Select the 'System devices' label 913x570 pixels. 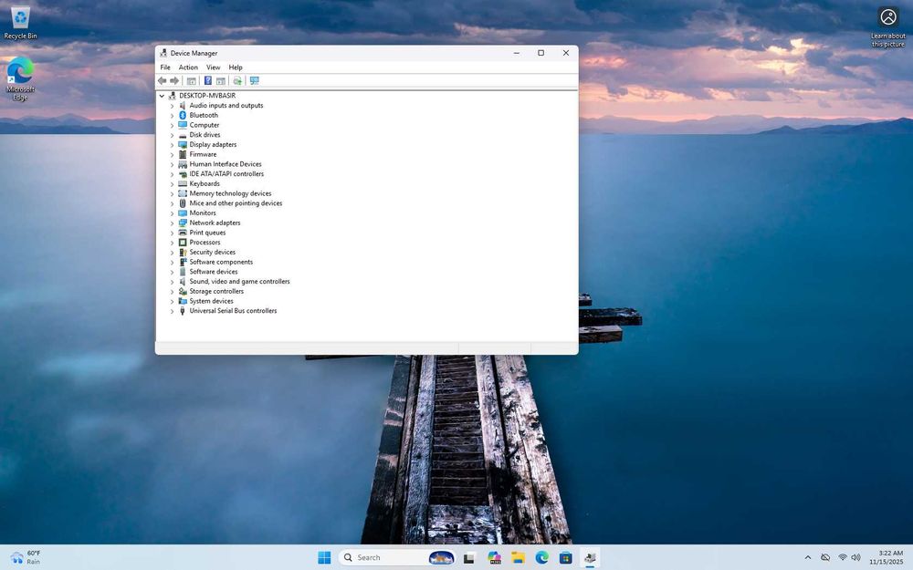point(211,301)
